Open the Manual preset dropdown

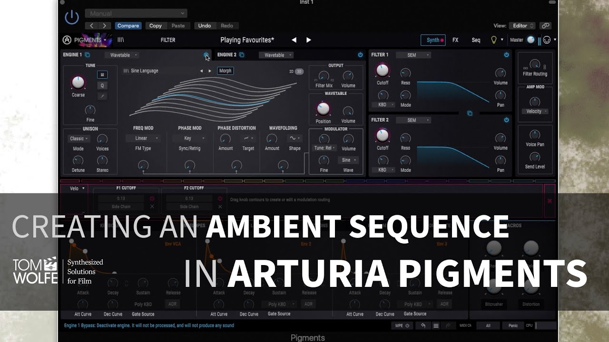136,13
